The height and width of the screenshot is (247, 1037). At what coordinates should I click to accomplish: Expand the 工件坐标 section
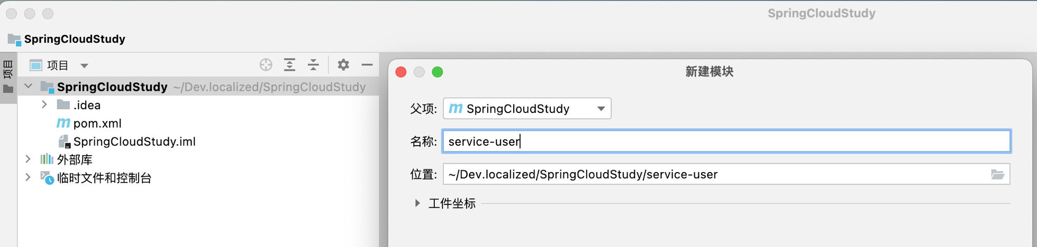pyautogui.click(x=417, y=203)
